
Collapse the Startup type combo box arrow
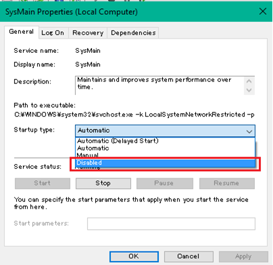point(249,131)
